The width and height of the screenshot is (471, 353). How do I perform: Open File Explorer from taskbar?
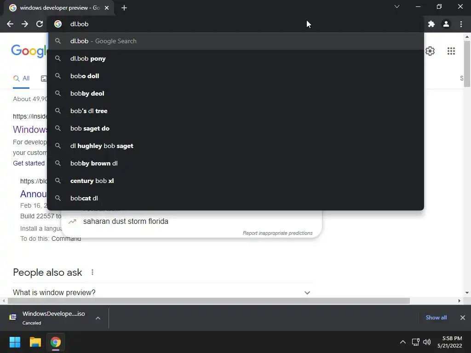coord(35,342)
